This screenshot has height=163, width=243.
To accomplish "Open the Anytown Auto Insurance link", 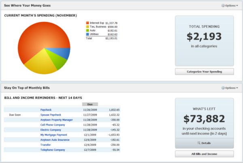I will [55, 140].
